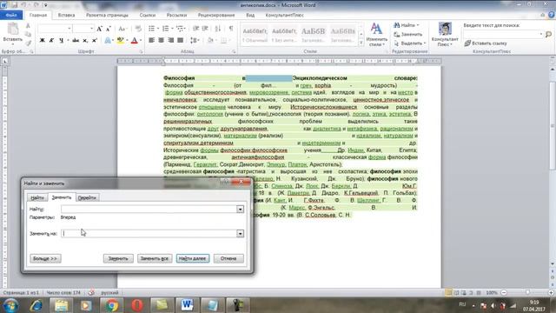Expand the bullets list dropdown arrow

coord(157,29)
